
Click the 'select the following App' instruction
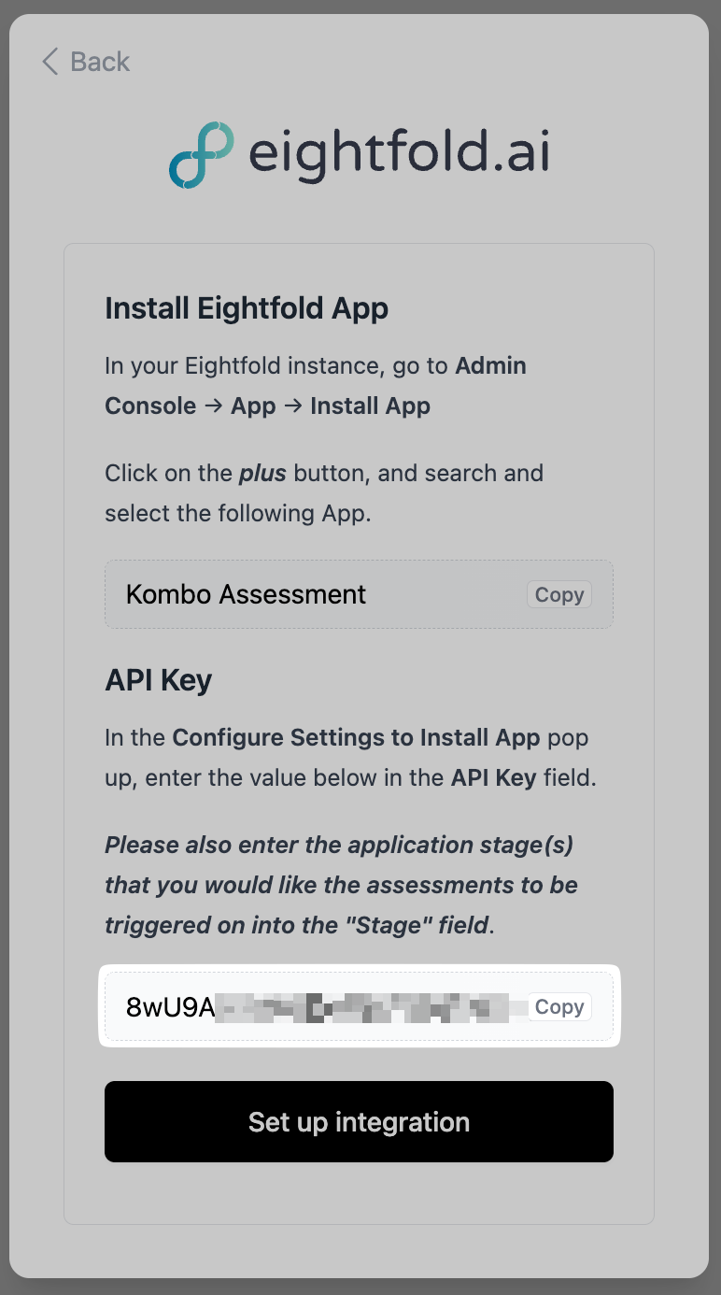(237, 513)
